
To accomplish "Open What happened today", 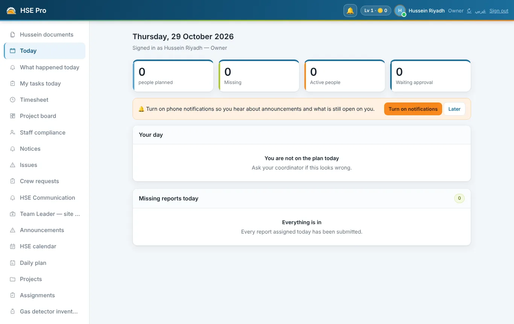I will [x=44, y=67].
